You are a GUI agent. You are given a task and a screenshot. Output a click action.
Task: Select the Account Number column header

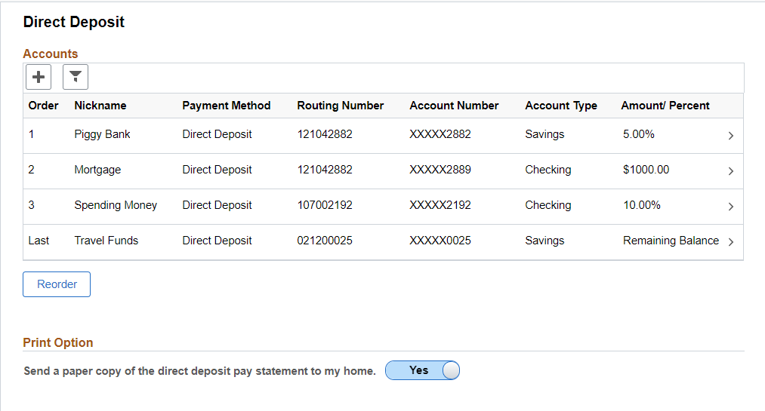coord(454,106)
